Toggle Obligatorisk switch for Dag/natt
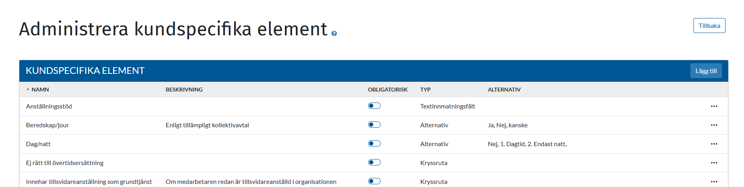Screen dimensions: 744x187 pos(374,143)
